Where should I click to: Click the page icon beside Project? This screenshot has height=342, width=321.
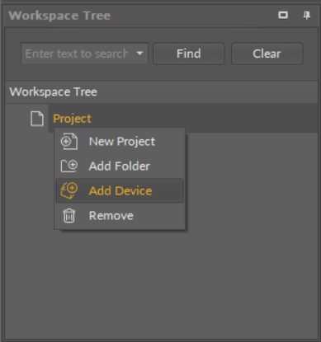pyautogui.click(x=37, y=119)
